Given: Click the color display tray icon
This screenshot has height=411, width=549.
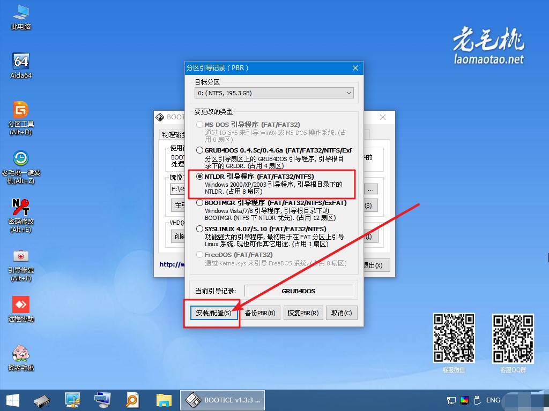Looking at the screenshot, I should pos(464,400).
